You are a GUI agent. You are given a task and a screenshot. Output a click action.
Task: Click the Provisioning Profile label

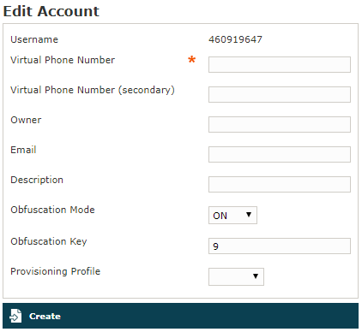click(x=56, y=271)
